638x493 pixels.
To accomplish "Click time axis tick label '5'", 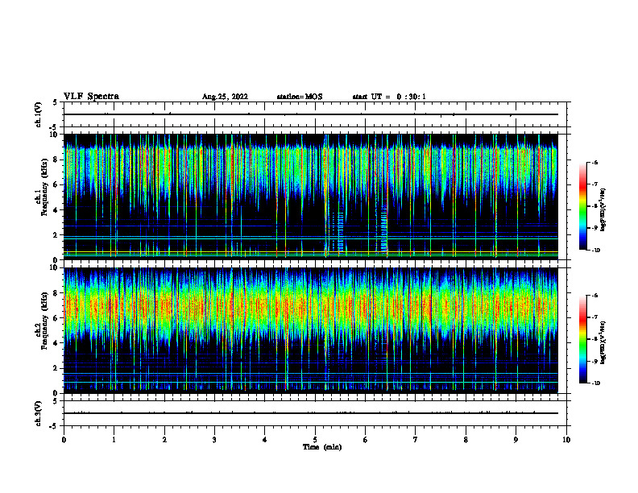I will point(315,440).
